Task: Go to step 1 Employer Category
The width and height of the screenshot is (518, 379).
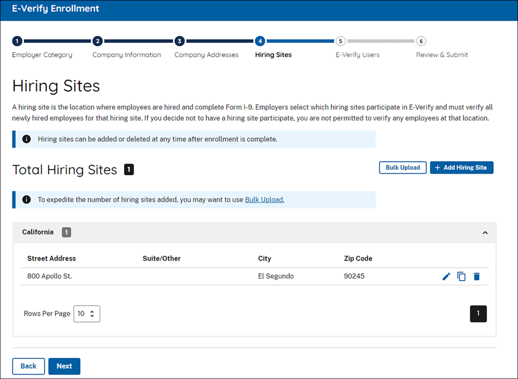Action: point(16,41)
